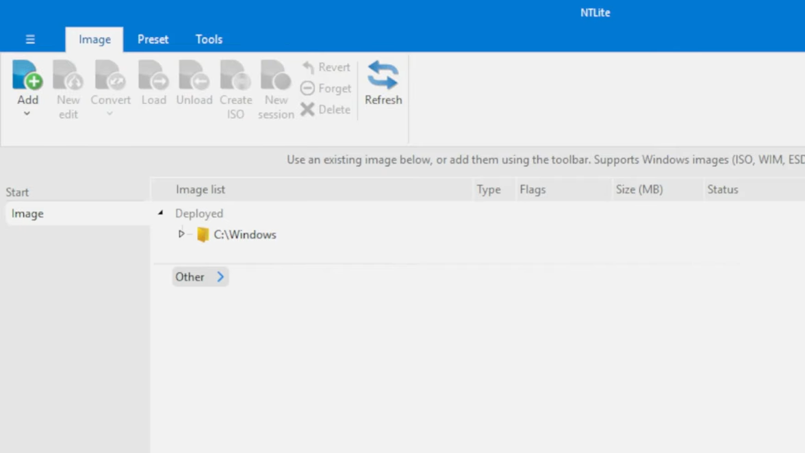805x453 pixels.
Task: Expand the C:\Windows tree node
Action: coord(181,234)
